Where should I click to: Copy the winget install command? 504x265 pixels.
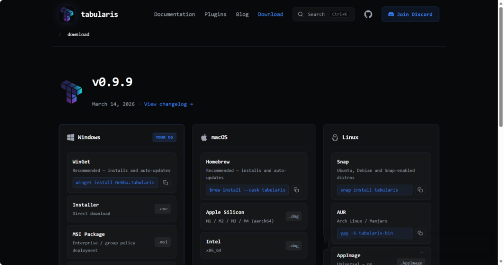[165, 183]
